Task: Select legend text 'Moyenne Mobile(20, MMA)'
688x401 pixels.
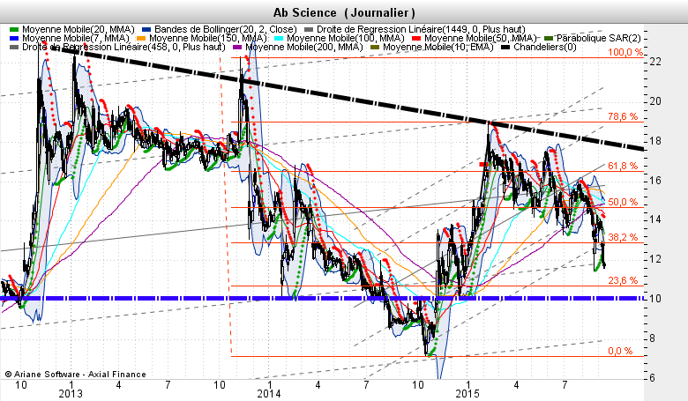Action: (x=79, y=29)
